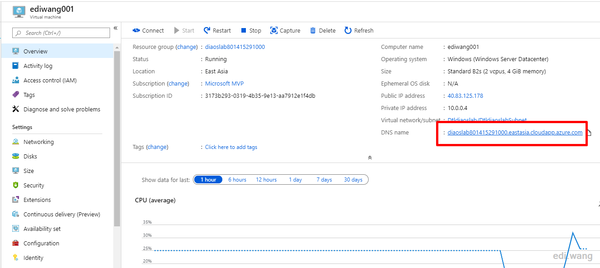The height and width of the screenshot is (268, 600).
Task: Click the Delete trash icon
Action: point(313,30)
